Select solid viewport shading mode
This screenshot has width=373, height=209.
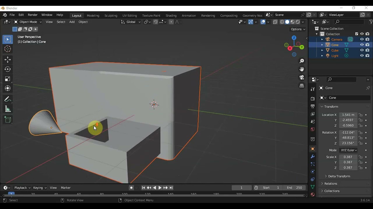[x=287, y=22]
